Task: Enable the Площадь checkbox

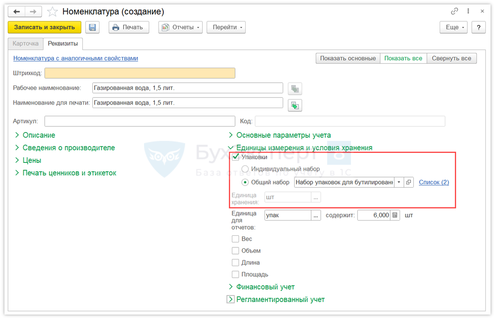Action: (x=235, y=275)
